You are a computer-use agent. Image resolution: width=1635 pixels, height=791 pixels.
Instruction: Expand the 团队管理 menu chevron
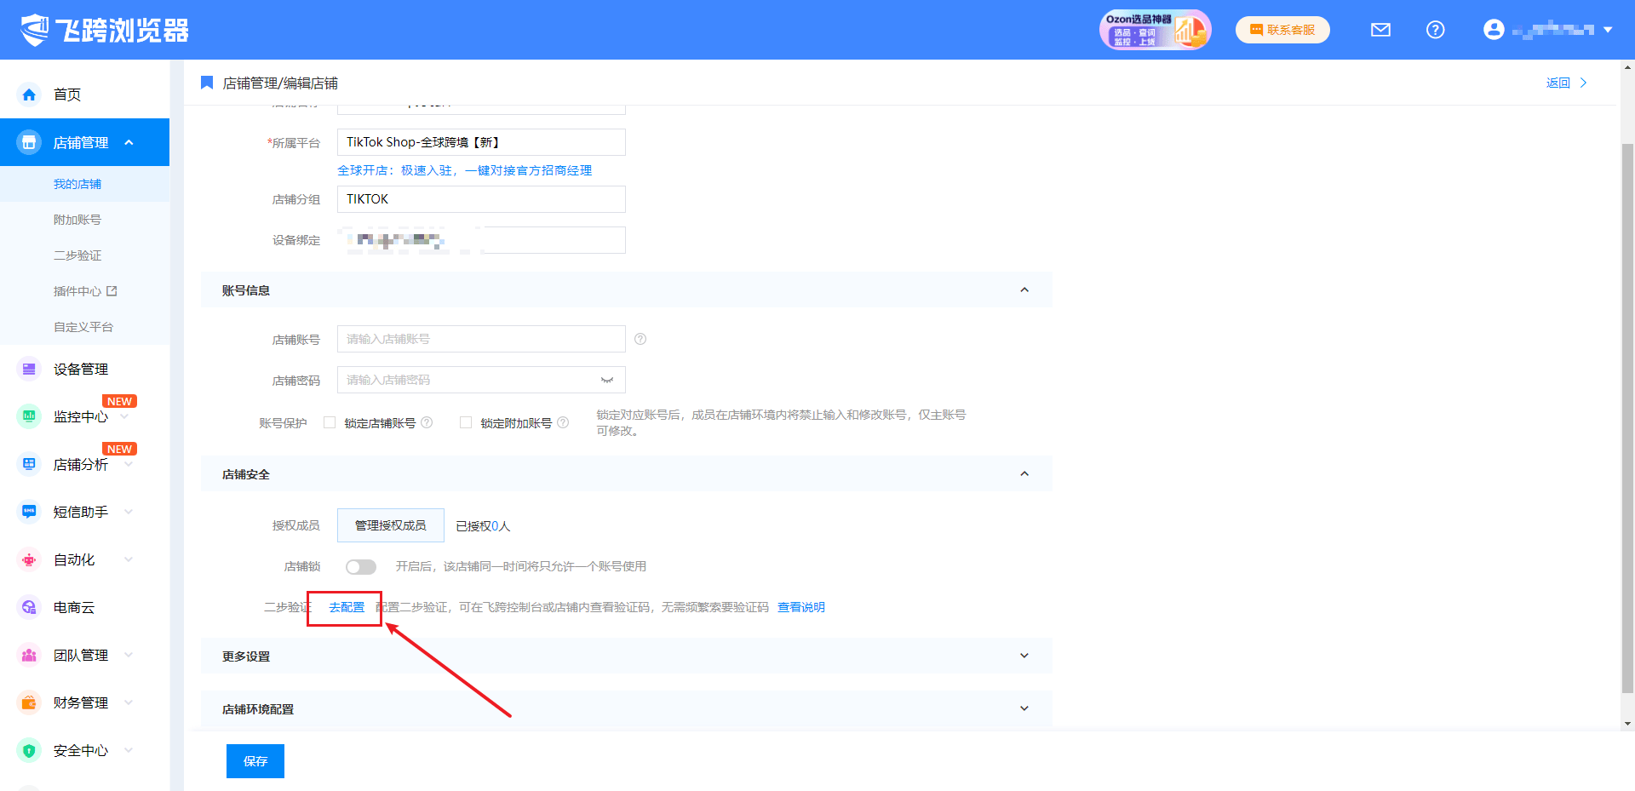click(x=129, y=655)
